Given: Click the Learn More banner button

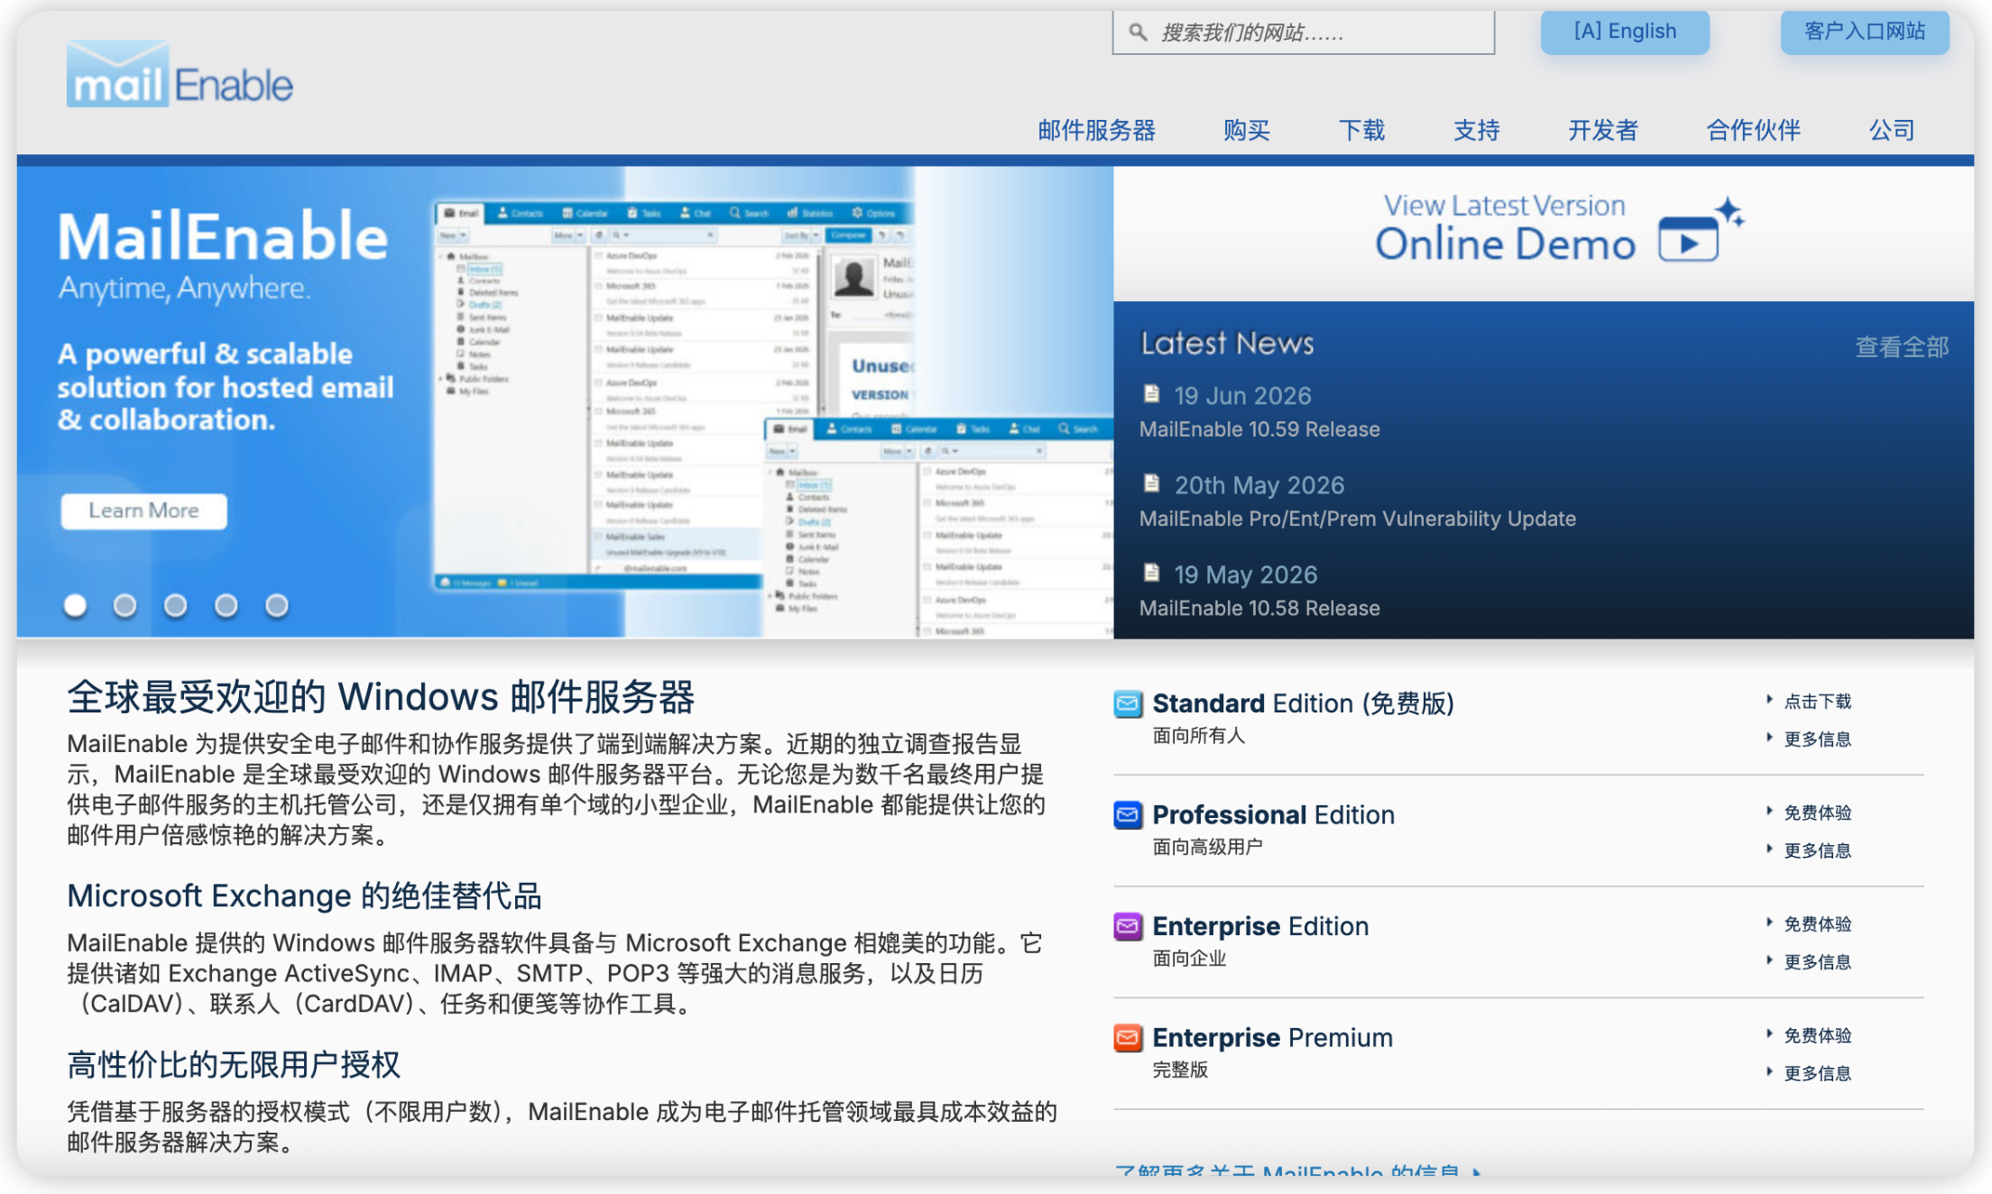Looking at the screenshot, I should click(143, 510).
